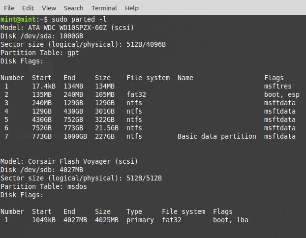Open the Help menu
306x238 pixels.
pos(131,8)
